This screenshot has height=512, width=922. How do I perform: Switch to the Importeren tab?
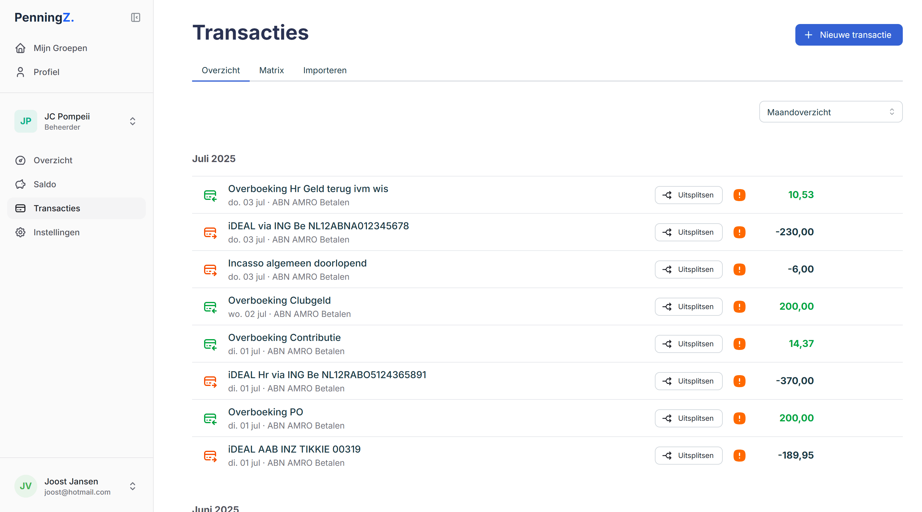[325, 70]
